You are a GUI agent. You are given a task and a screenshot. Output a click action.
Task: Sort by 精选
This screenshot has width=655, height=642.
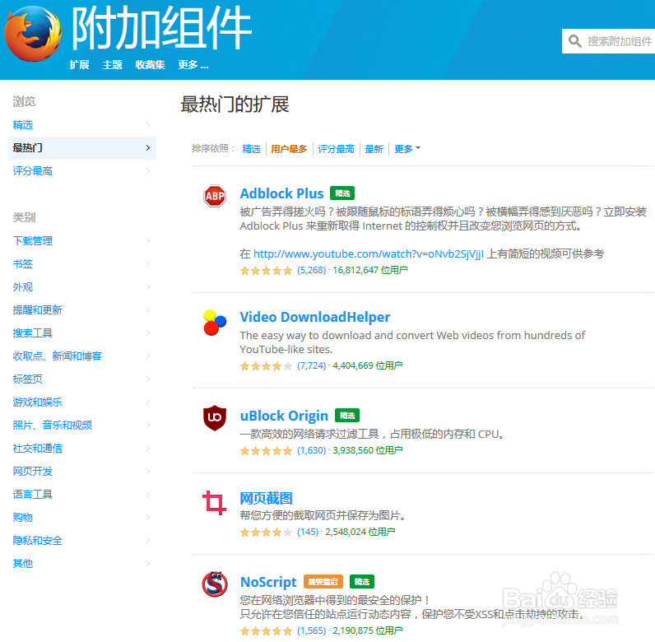[x=251, y=149]
